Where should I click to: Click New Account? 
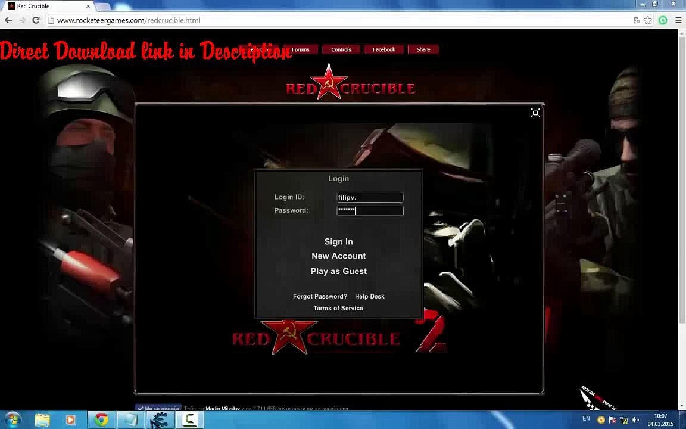(339, 256)
